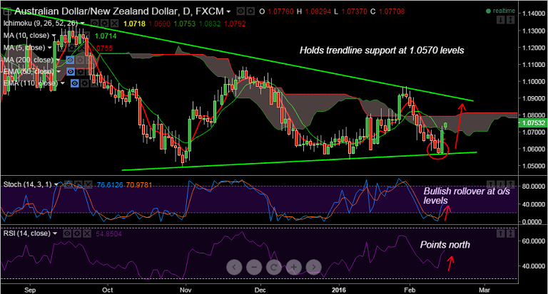Remove the Stoch indicator with X
Image resolution: width=548 pixels, height=294 pixels.
tap(88, 184)
